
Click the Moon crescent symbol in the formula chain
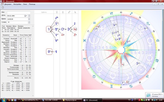(69, 29)
